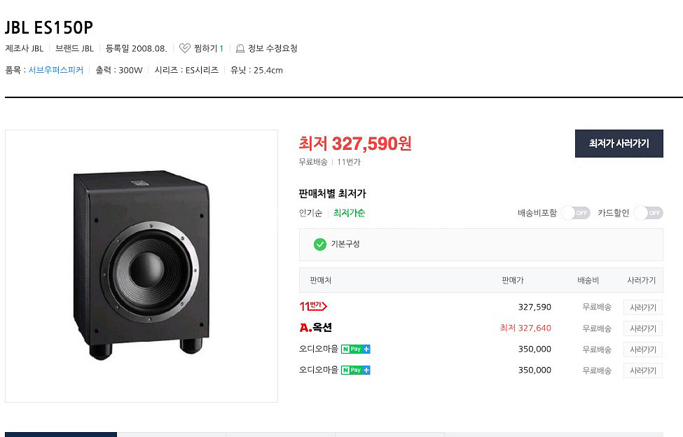Select the 최저가순 sort option
The height and width of the screenshot is (437, 683).
349,213
